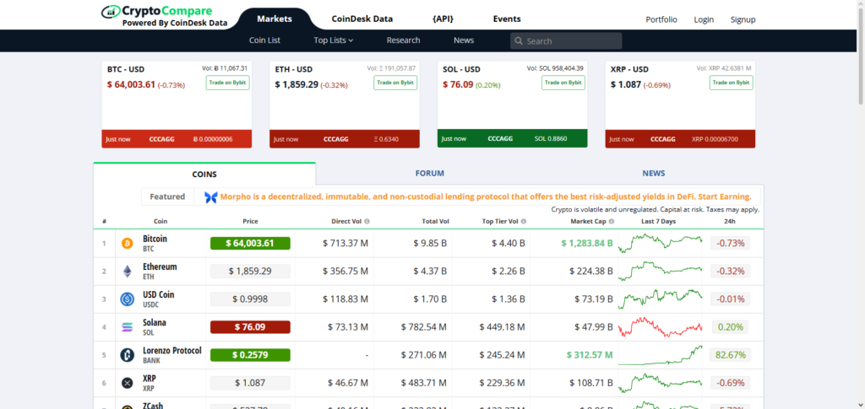Click the Featured label
The width and height of the screenshot is (865, 409).
click(168, 196)
